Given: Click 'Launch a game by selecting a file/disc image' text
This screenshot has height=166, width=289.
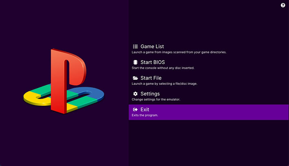Looking at the screenshot, I should coord(164,84).
